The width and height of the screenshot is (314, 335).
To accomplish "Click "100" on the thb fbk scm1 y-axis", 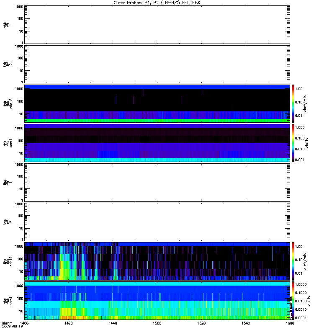I will (x=20, y=141).
